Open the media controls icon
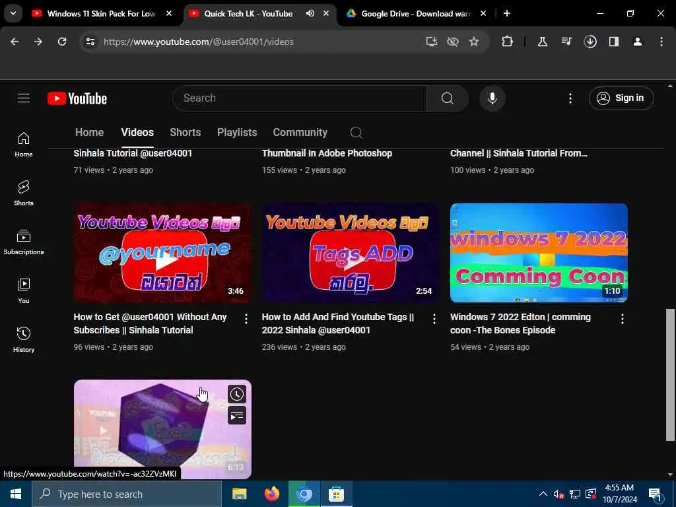The image size is (676, 507). [566, 42]
